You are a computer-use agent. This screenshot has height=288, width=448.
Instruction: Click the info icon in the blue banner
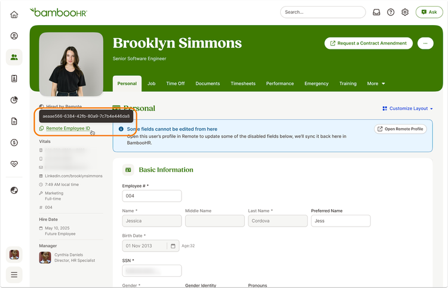coord(121,129)
